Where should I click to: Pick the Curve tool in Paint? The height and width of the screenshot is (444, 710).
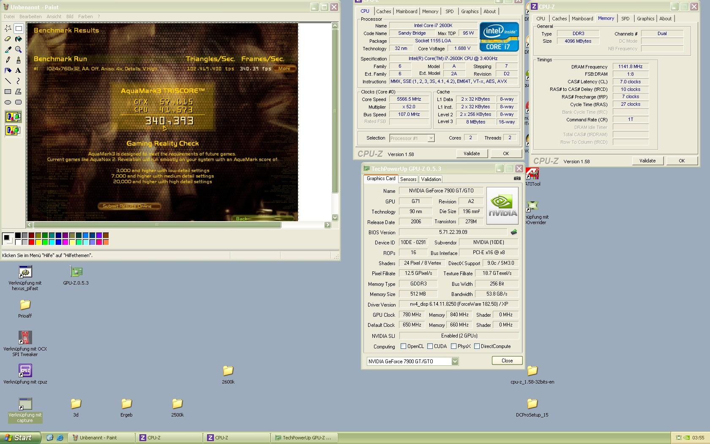pyautogui.click(x=19, y=81)
